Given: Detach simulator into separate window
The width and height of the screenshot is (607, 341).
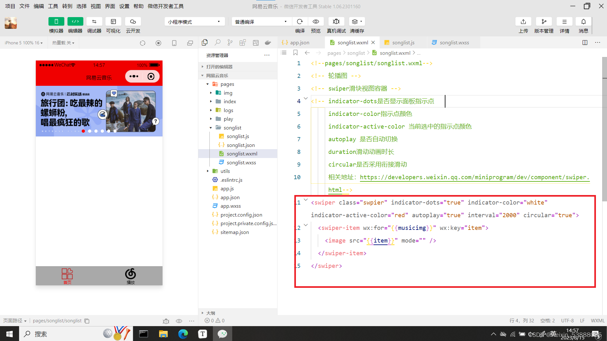Looking at the screenshot, I should pyautogui.click(x=190, y=43).
